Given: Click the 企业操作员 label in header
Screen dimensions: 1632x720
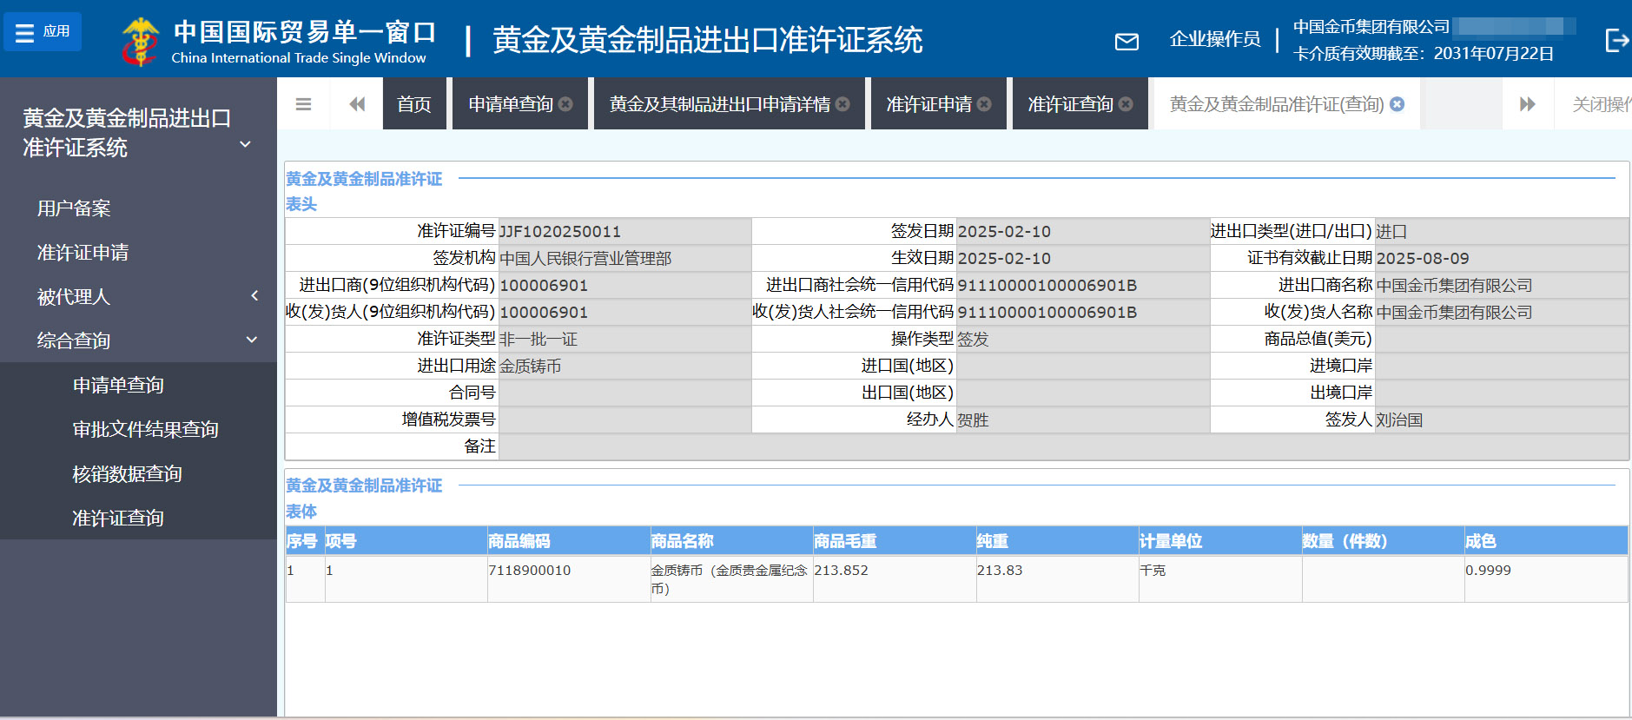Looking at the screenshot, I should pyautogui.click(x=1215, y=39).
